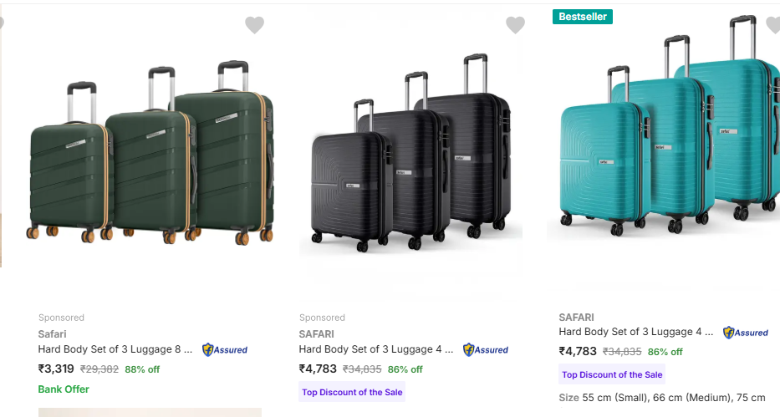Click Assured badge on teal luggage listing
Screen dimensions: 780x417
746,332
